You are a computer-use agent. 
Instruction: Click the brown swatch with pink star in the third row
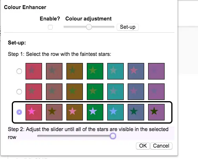(75, 112)
